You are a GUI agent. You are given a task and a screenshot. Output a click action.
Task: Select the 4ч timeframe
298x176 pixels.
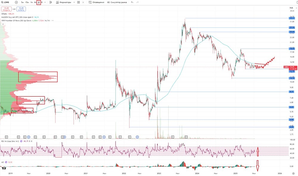(x=35, y=2)
